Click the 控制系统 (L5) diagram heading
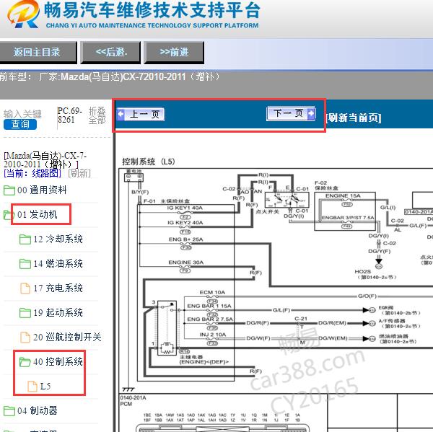This screenshot has height=432, width=433. click(x=148, y=162)
